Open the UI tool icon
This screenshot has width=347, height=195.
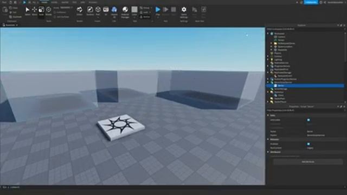coord(106,10)
